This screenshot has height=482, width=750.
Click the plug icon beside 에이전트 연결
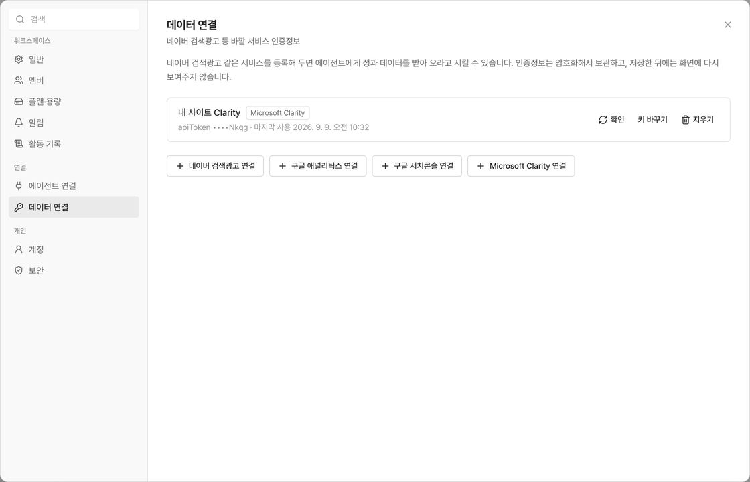19,186
